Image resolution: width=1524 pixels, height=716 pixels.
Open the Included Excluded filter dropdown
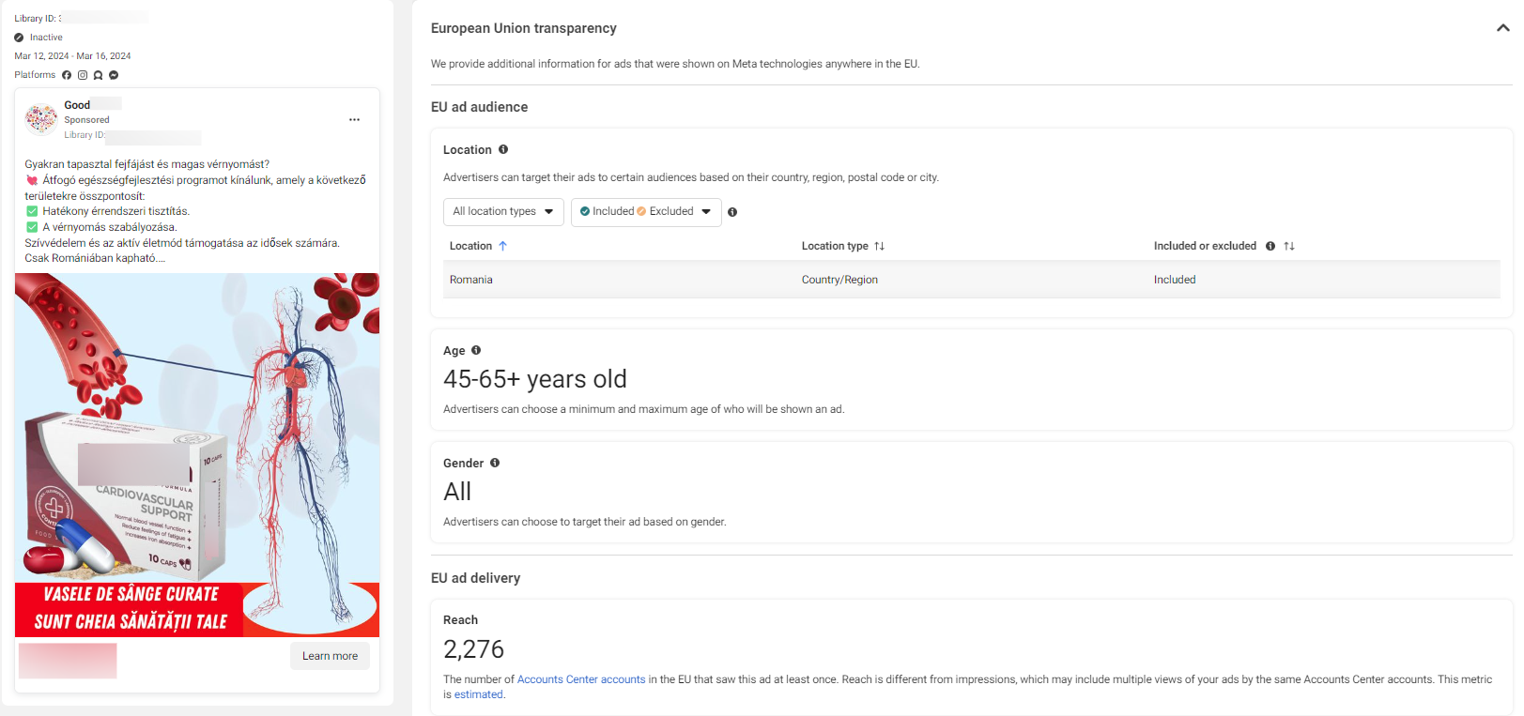tap(646, 212)
